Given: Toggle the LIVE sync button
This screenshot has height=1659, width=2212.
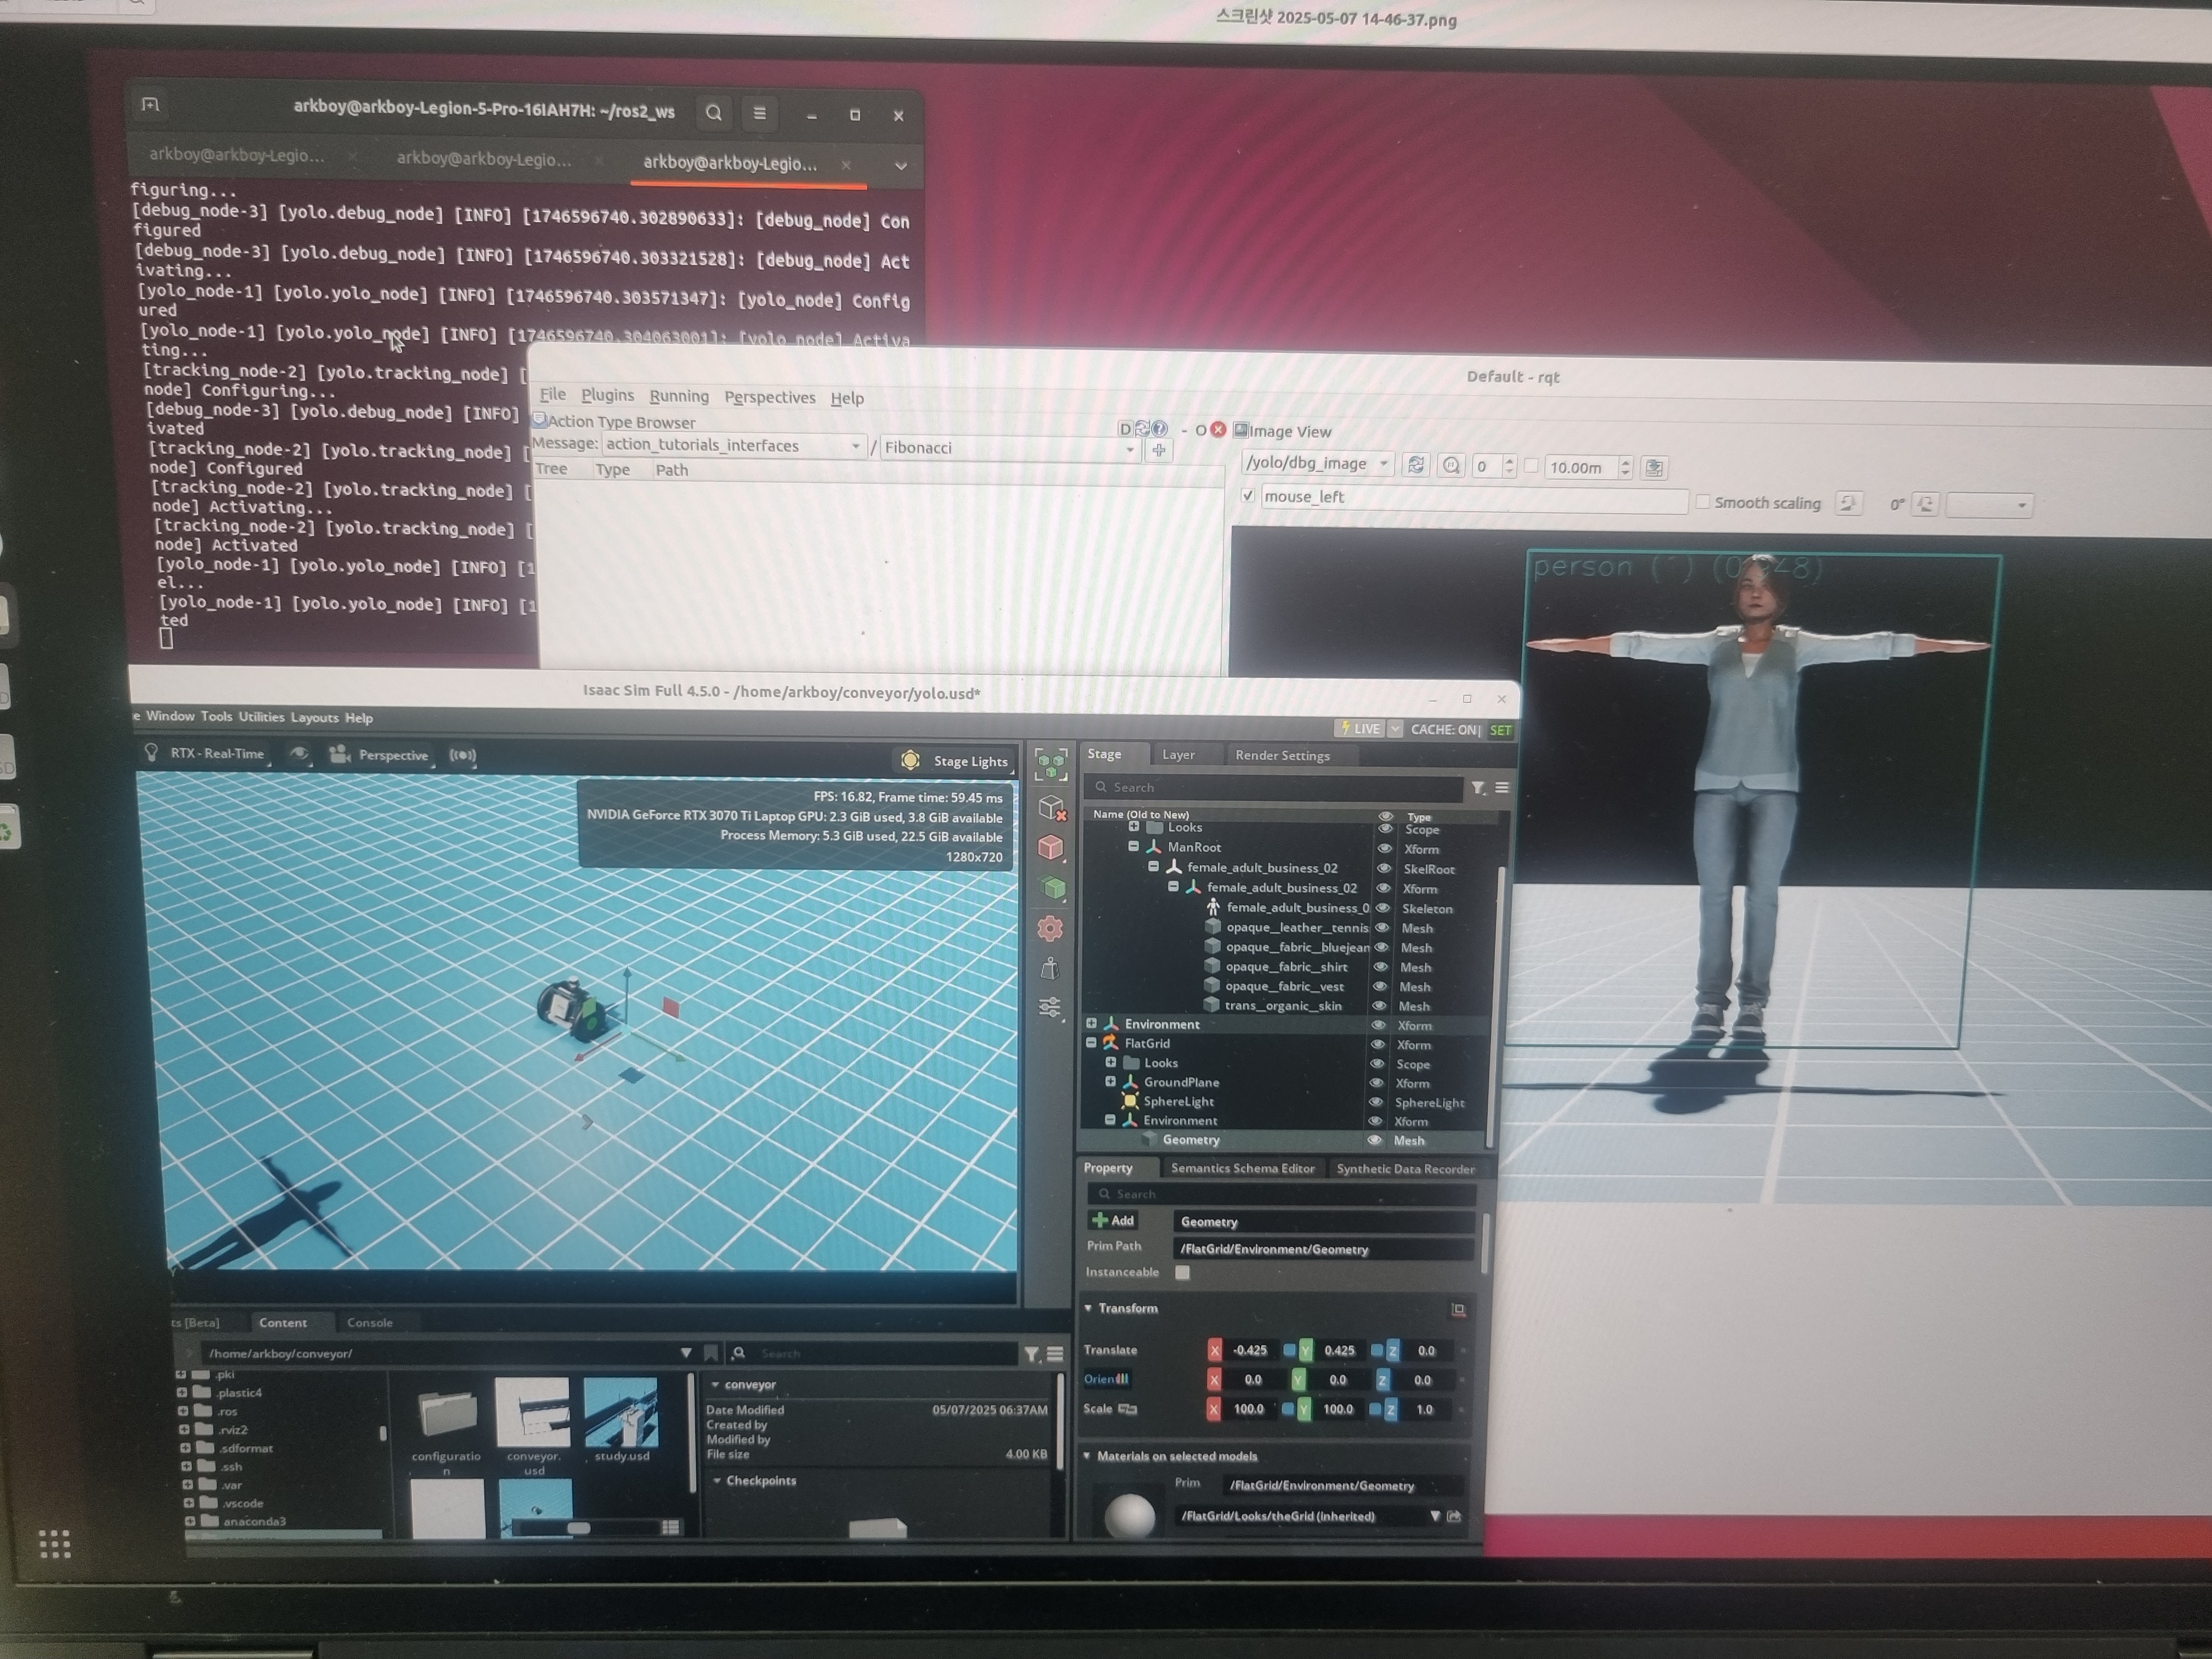Looking at the screenshot, I should coord(1359,729).
